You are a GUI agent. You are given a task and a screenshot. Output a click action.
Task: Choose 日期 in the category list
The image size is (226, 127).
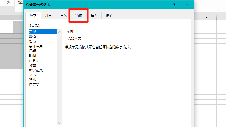[32, 51]
